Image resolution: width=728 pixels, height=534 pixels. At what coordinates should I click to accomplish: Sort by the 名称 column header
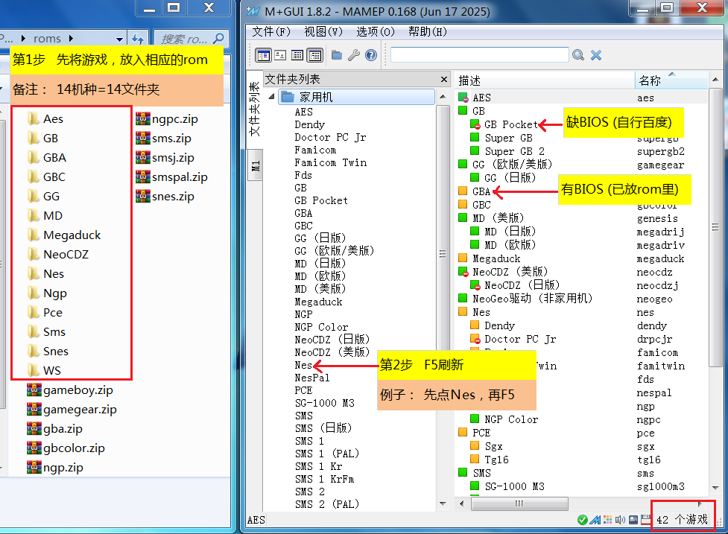(671, 80)
